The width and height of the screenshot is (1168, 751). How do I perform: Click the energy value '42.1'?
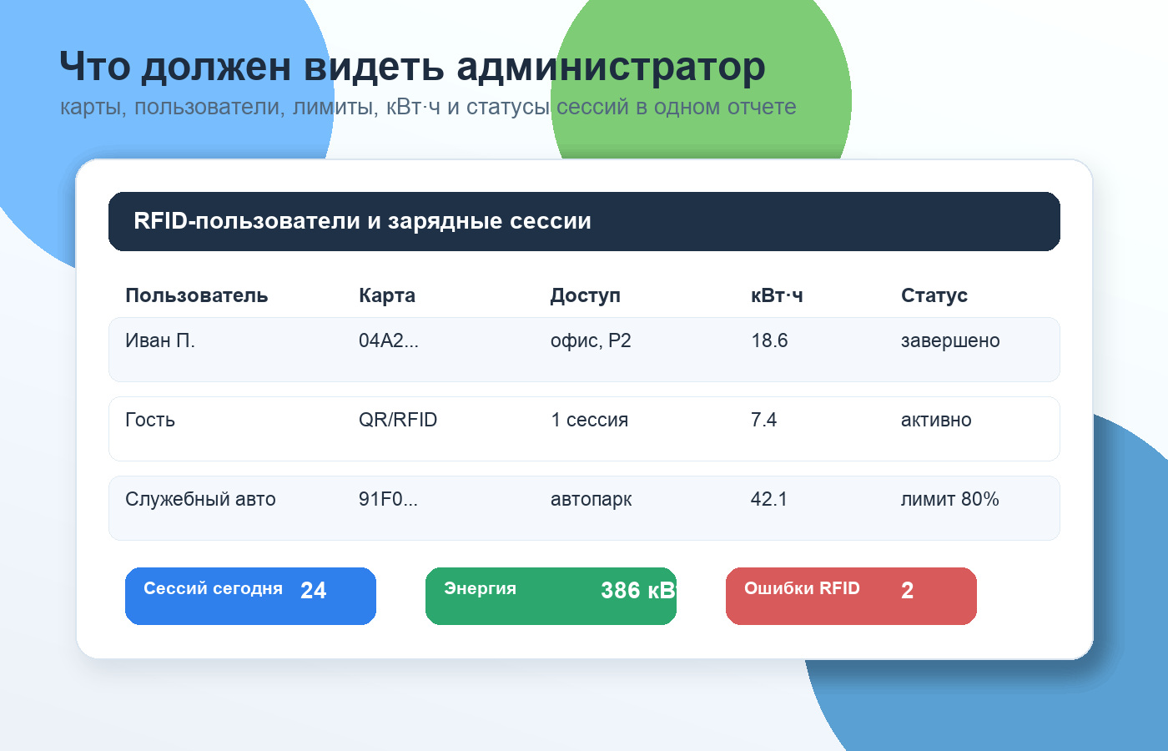click(768, 499)
